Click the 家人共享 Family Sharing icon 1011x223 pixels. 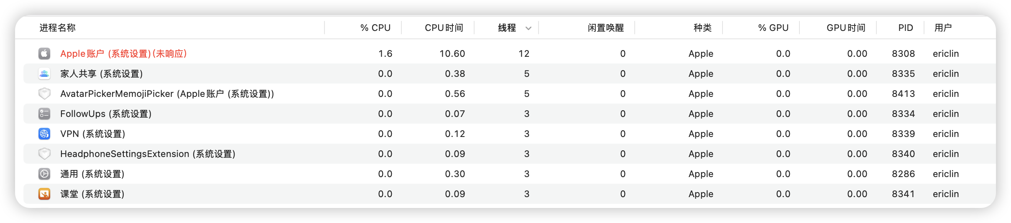click(44, 73)
